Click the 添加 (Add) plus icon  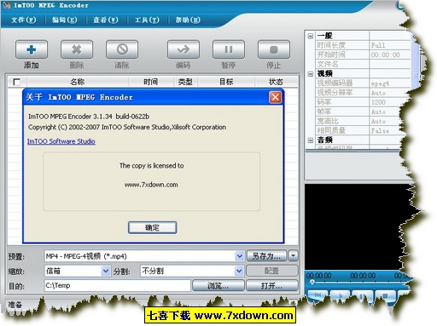[32, 49]
